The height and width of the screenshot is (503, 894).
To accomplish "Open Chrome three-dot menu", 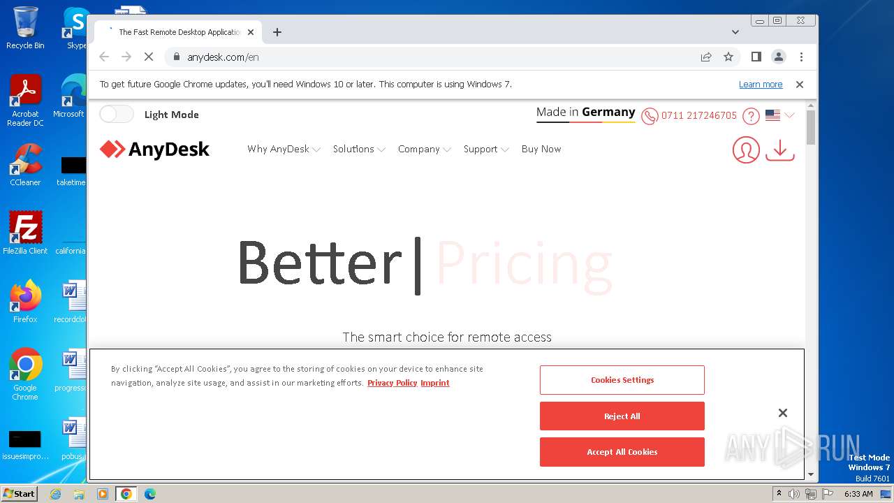I will 801,57.
